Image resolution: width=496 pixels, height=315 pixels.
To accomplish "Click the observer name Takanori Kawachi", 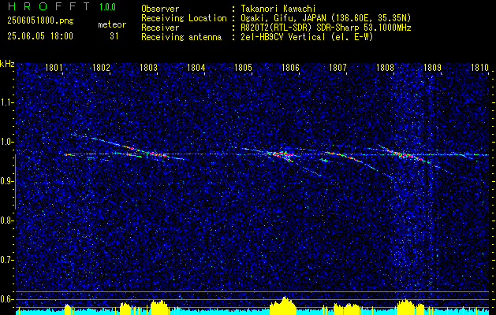I will coord(278,9).
